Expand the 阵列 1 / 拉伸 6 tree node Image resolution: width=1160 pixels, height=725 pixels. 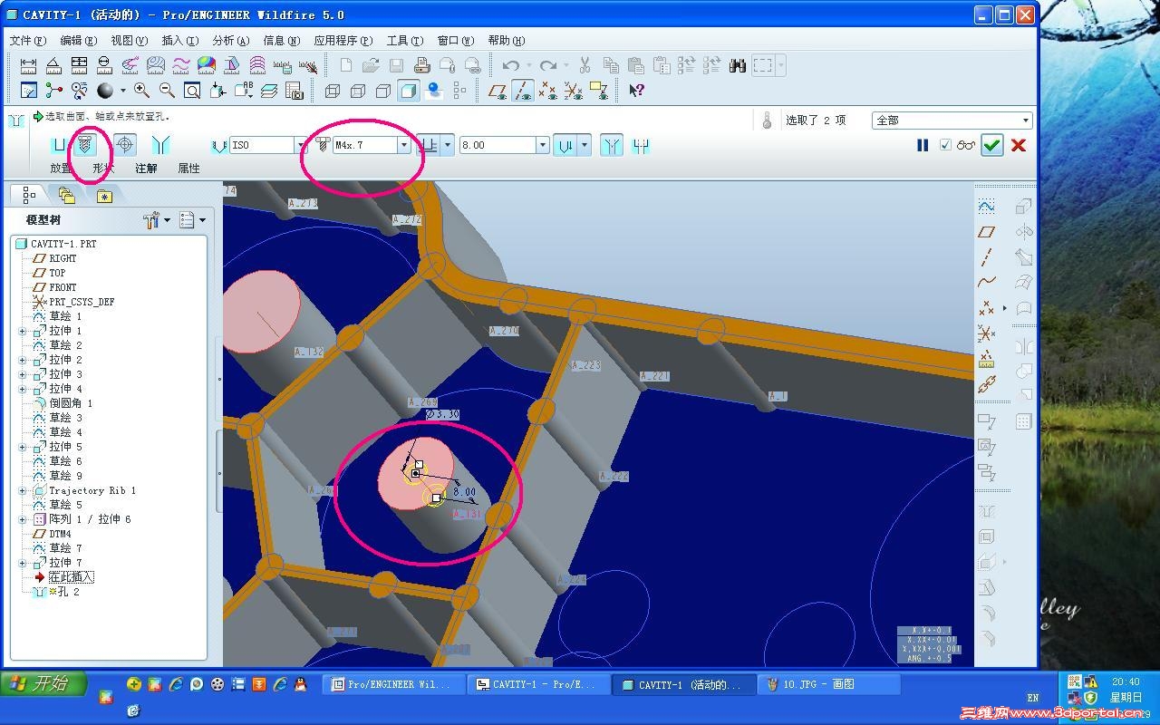pos(23,519)
